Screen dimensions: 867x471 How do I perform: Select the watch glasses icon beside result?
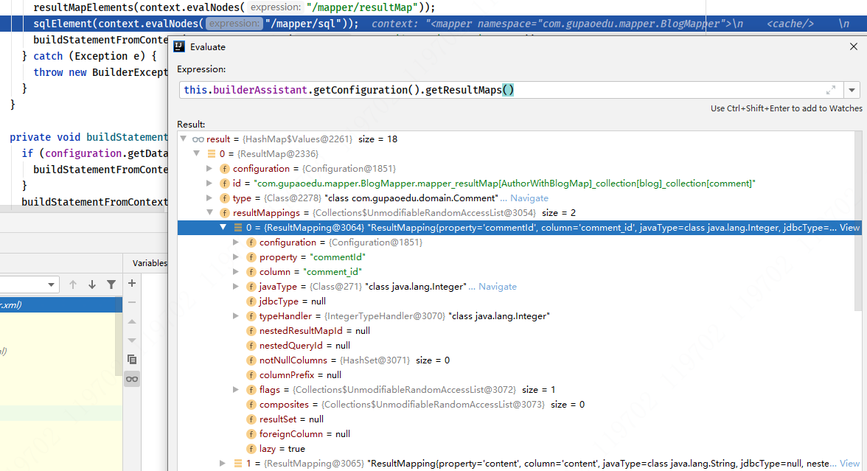pyautogui.click(x=198, y=139)
